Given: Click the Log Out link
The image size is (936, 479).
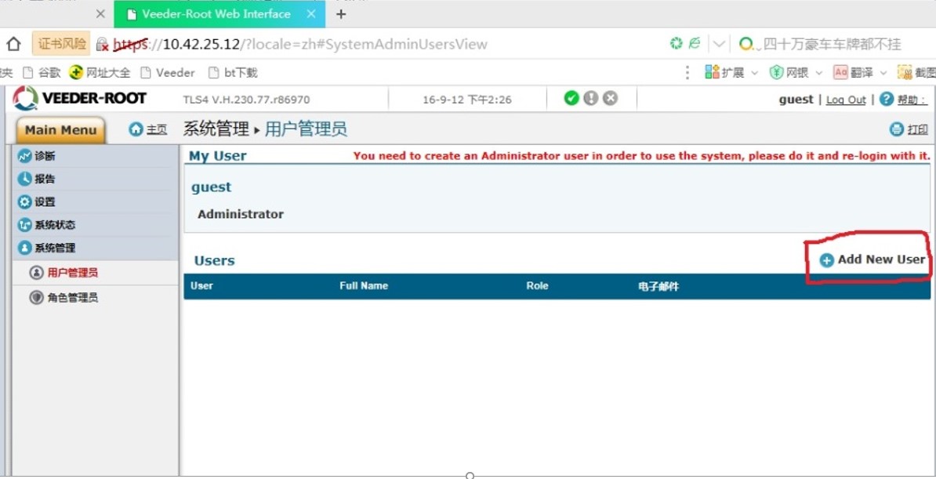Looking at the screenshot, I should (846, 100).
